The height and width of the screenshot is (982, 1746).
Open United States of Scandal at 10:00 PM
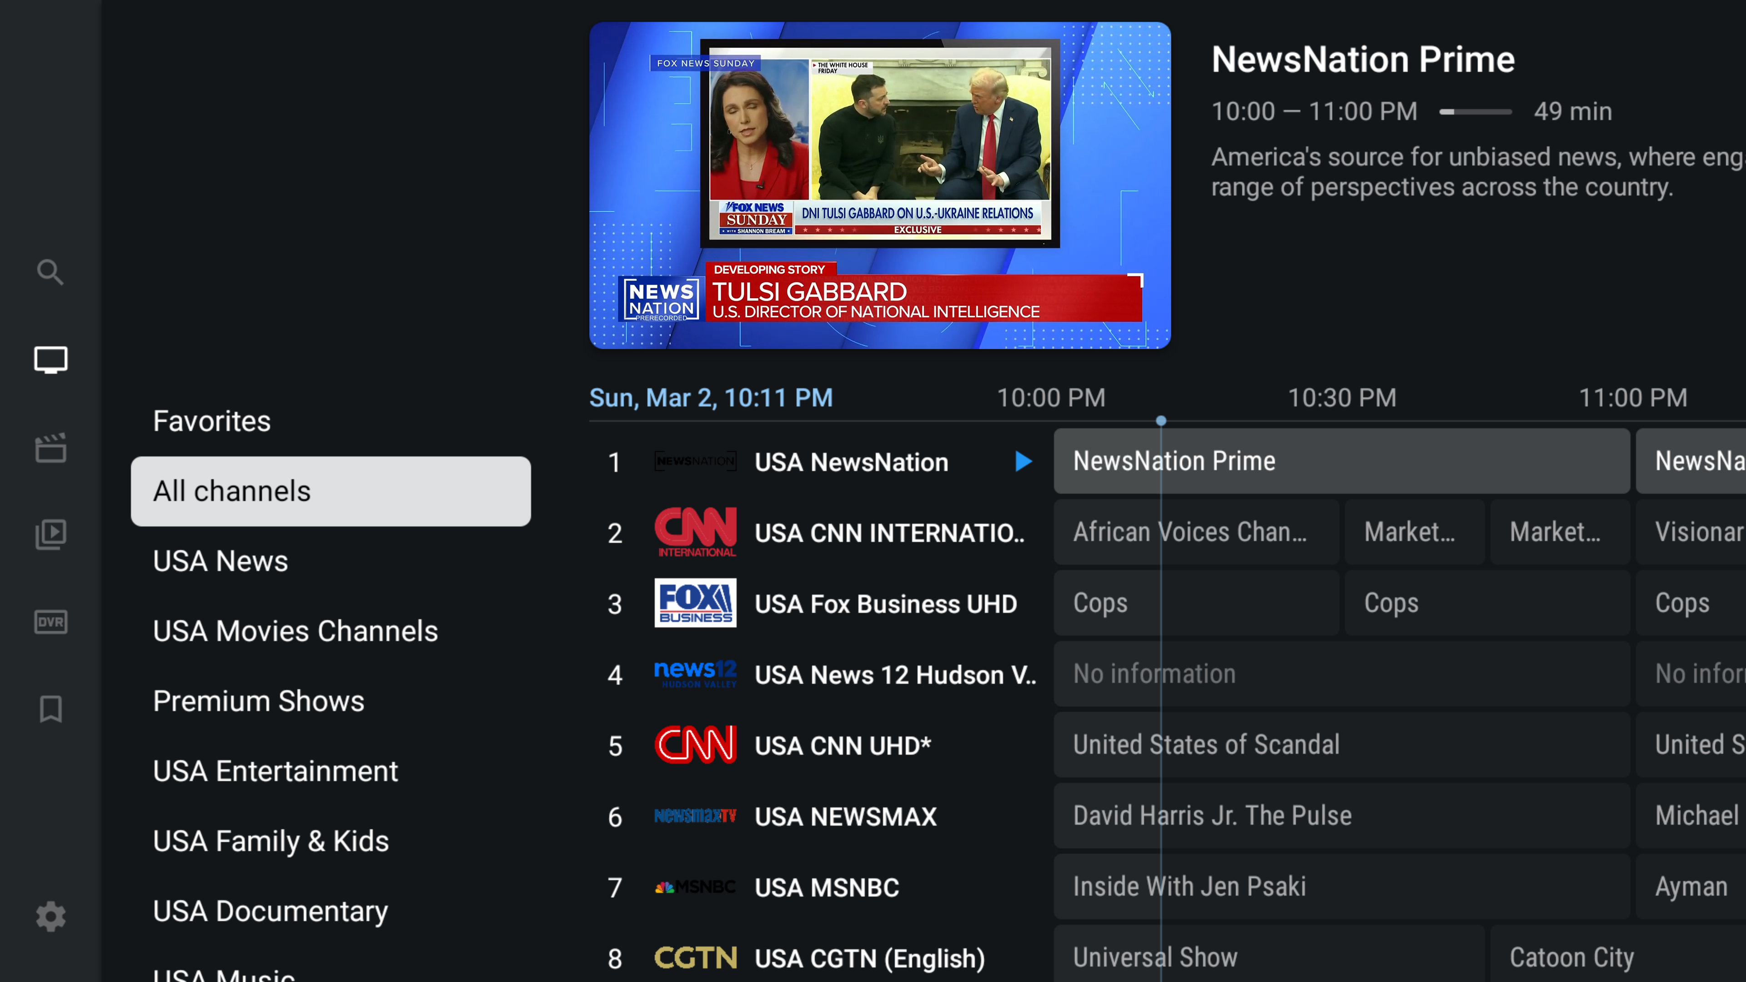tap(1341, 745)
